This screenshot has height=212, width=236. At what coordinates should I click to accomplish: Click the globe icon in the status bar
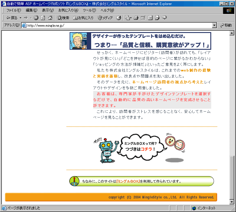point(194,208)
